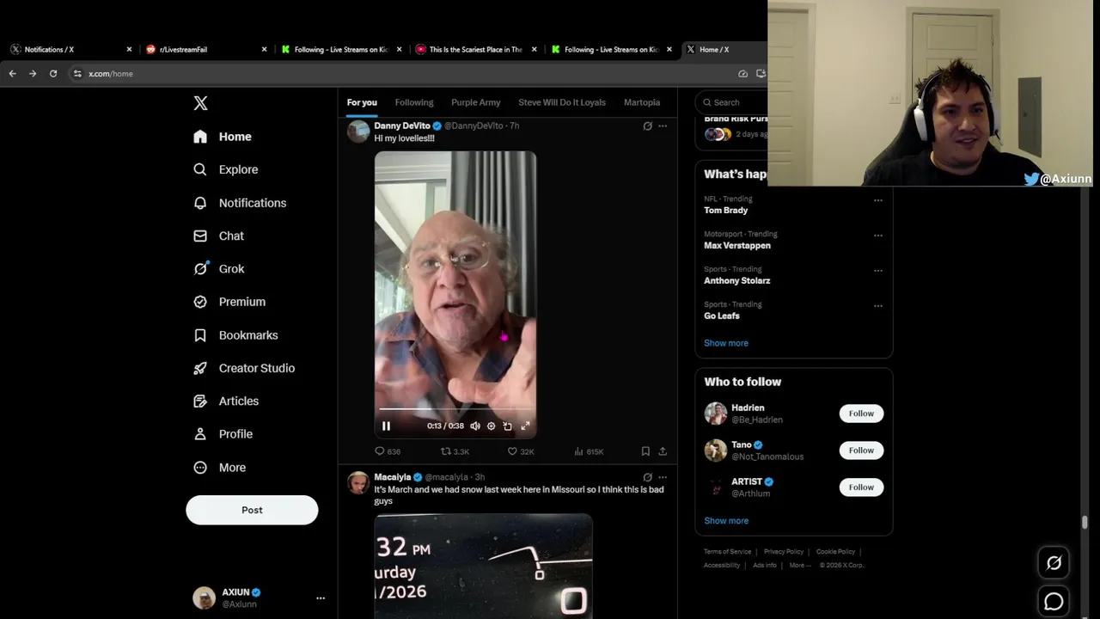The image size is (1100, 619).
Task: Open options for the Go Leafs trend
Action: [x=877, y=306]
